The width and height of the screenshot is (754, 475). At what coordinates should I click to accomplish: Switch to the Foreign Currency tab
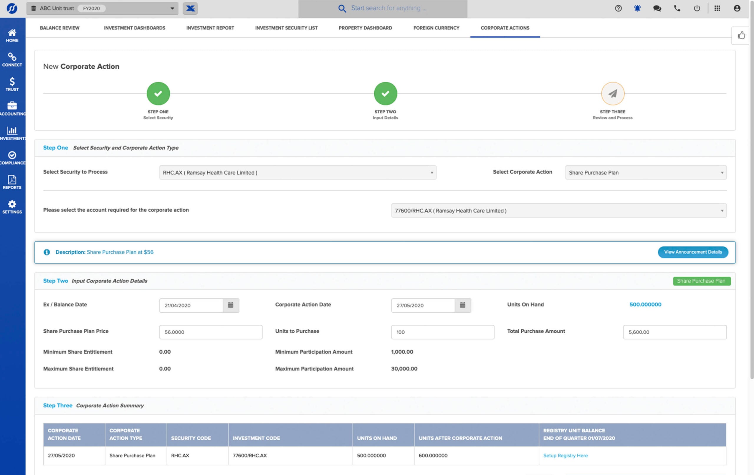coord(436,28)
